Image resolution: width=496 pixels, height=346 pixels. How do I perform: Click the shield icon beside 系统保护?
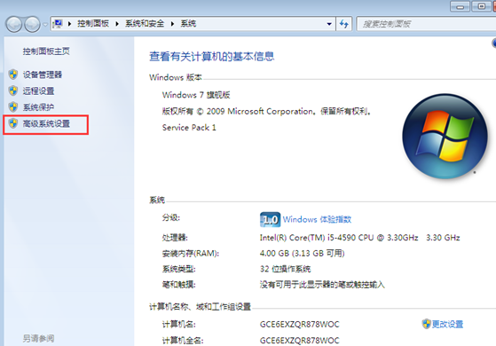(x=13, y=106)
